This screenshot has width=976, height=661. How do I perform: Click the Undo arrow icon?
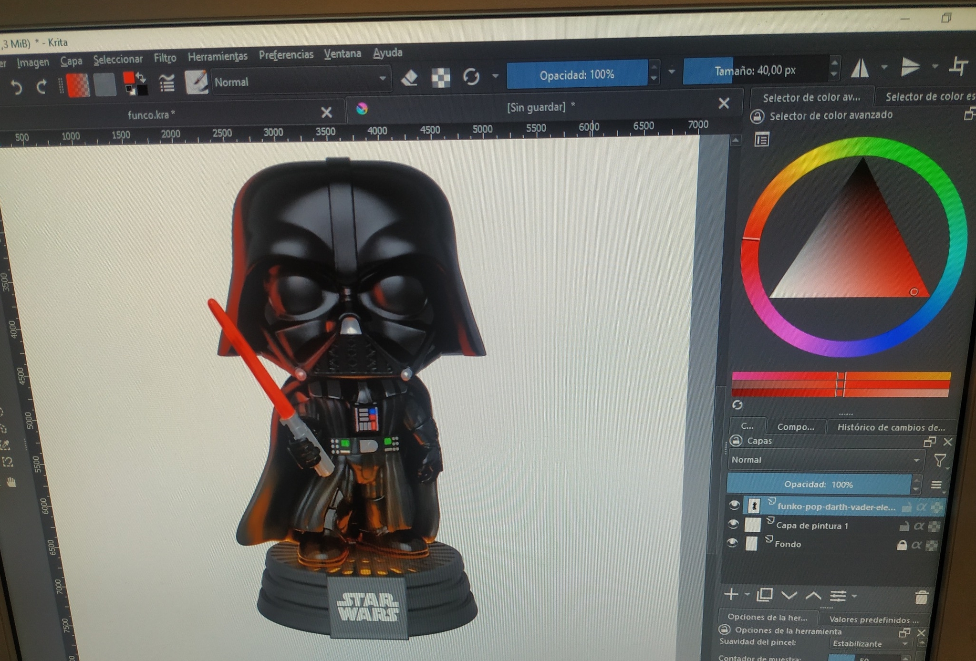click(16, 87)
